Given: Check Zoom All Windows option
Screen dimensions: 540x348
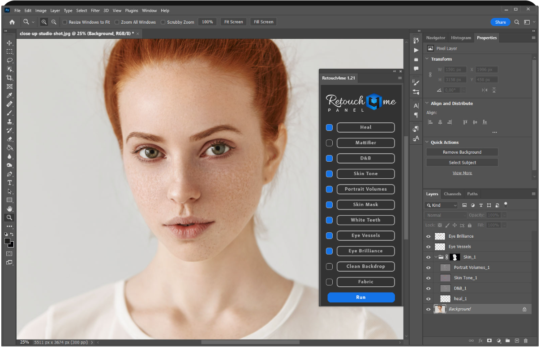Looking at the screenshot, I should [x=117, y=22].
